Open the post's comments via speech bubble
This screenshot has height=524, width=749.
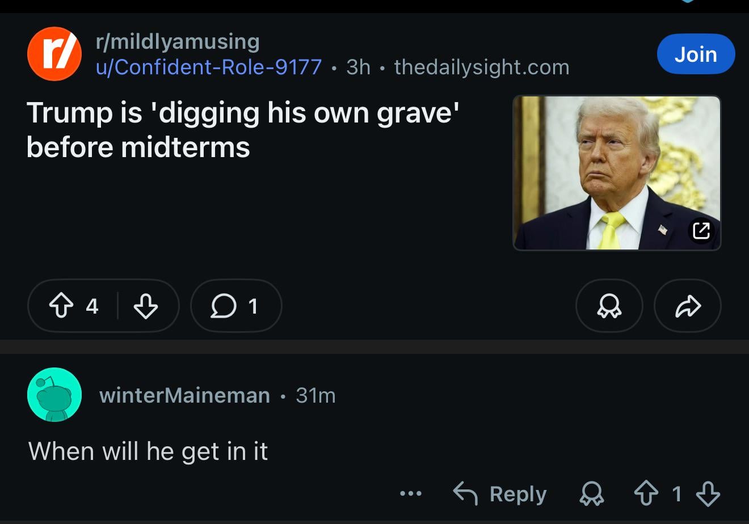tap(235, 306)
